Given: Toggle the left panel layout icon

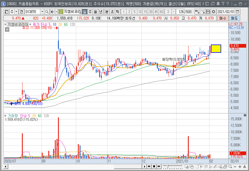Looking at the screenshot, I should pyautogui.click(x=6, y=12).
